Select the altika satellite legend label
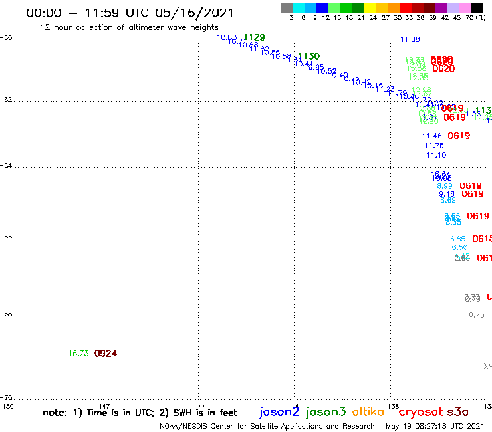Image resolution: width=492 pixels, height=432 pixels. coord(368,412)
